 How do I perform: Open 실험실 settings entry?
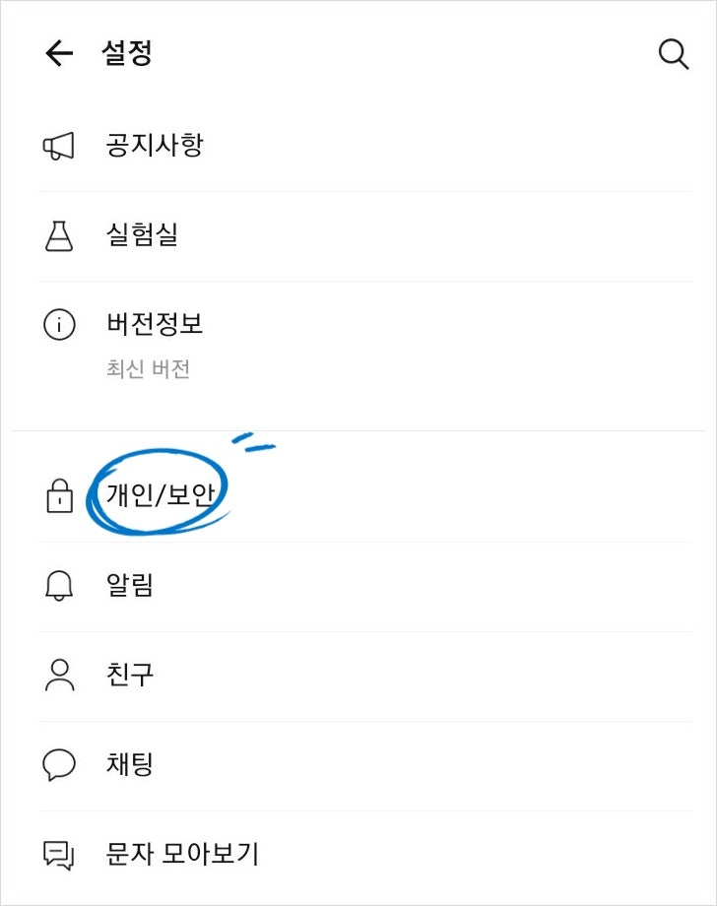click(365, 236)
